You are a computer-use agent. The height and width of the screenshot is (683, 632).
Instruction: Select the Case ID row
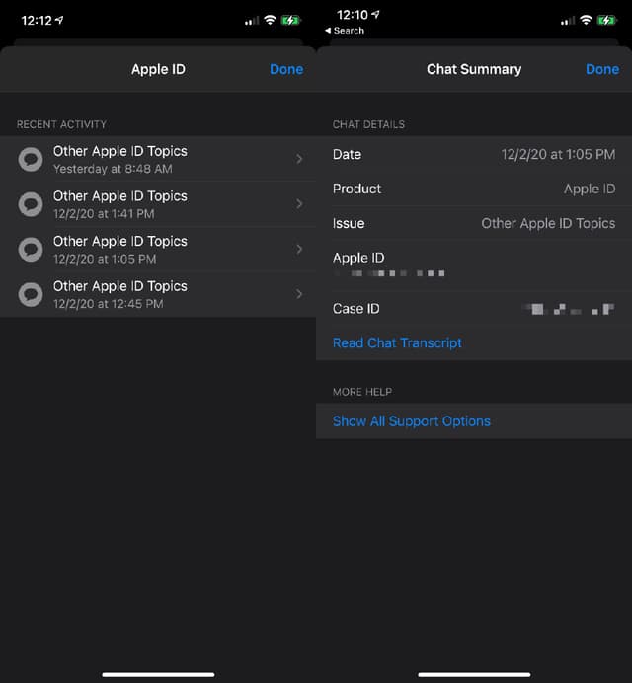pyautogui.click(x=474, y=309)
